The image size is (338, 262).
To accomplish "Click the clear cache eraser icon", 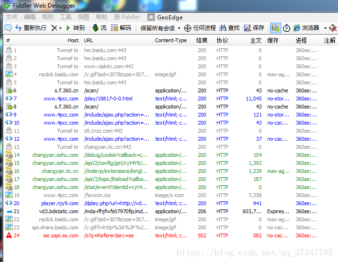I will click(x=333, y=28).
